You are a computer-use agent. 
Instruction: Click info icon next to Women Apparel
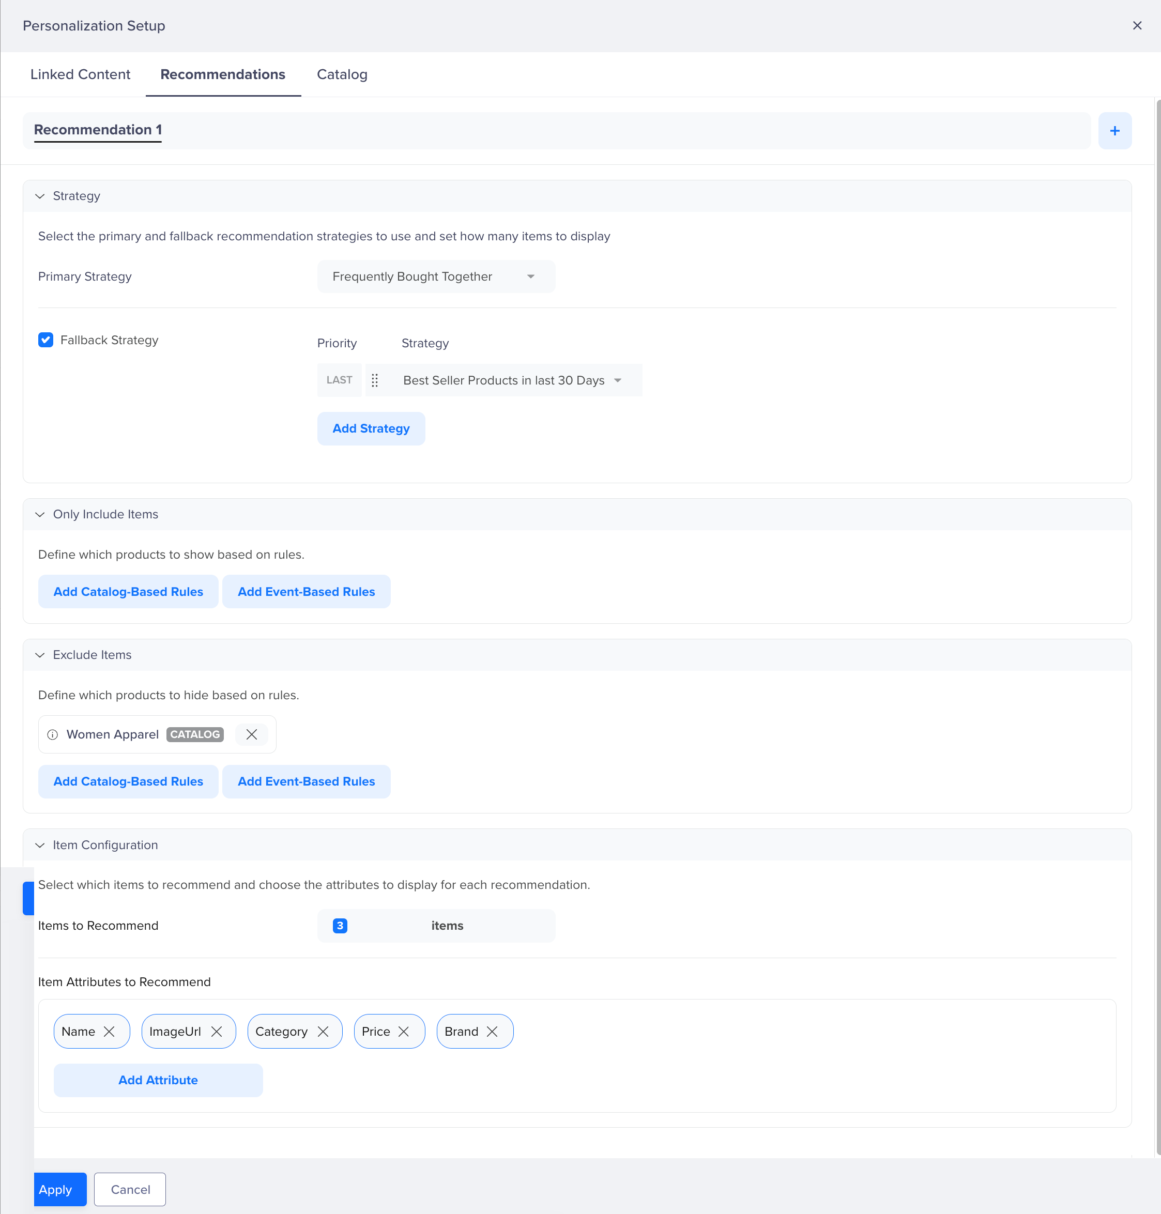point(53,734)
